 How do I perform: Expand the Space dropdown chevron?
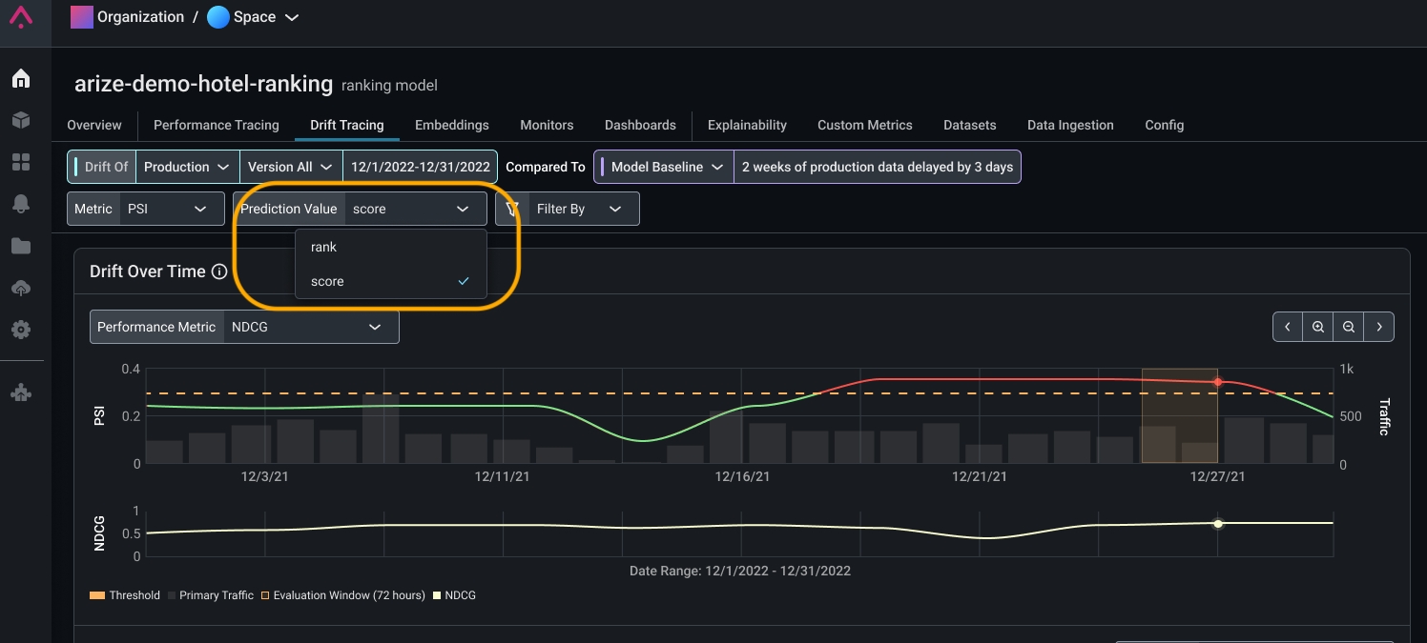point(292,18)
